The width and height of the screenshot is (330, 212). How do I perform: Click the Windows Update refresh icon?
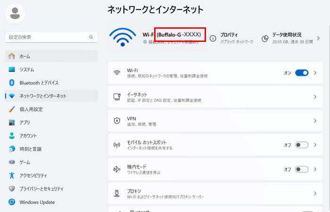point(12,202)
